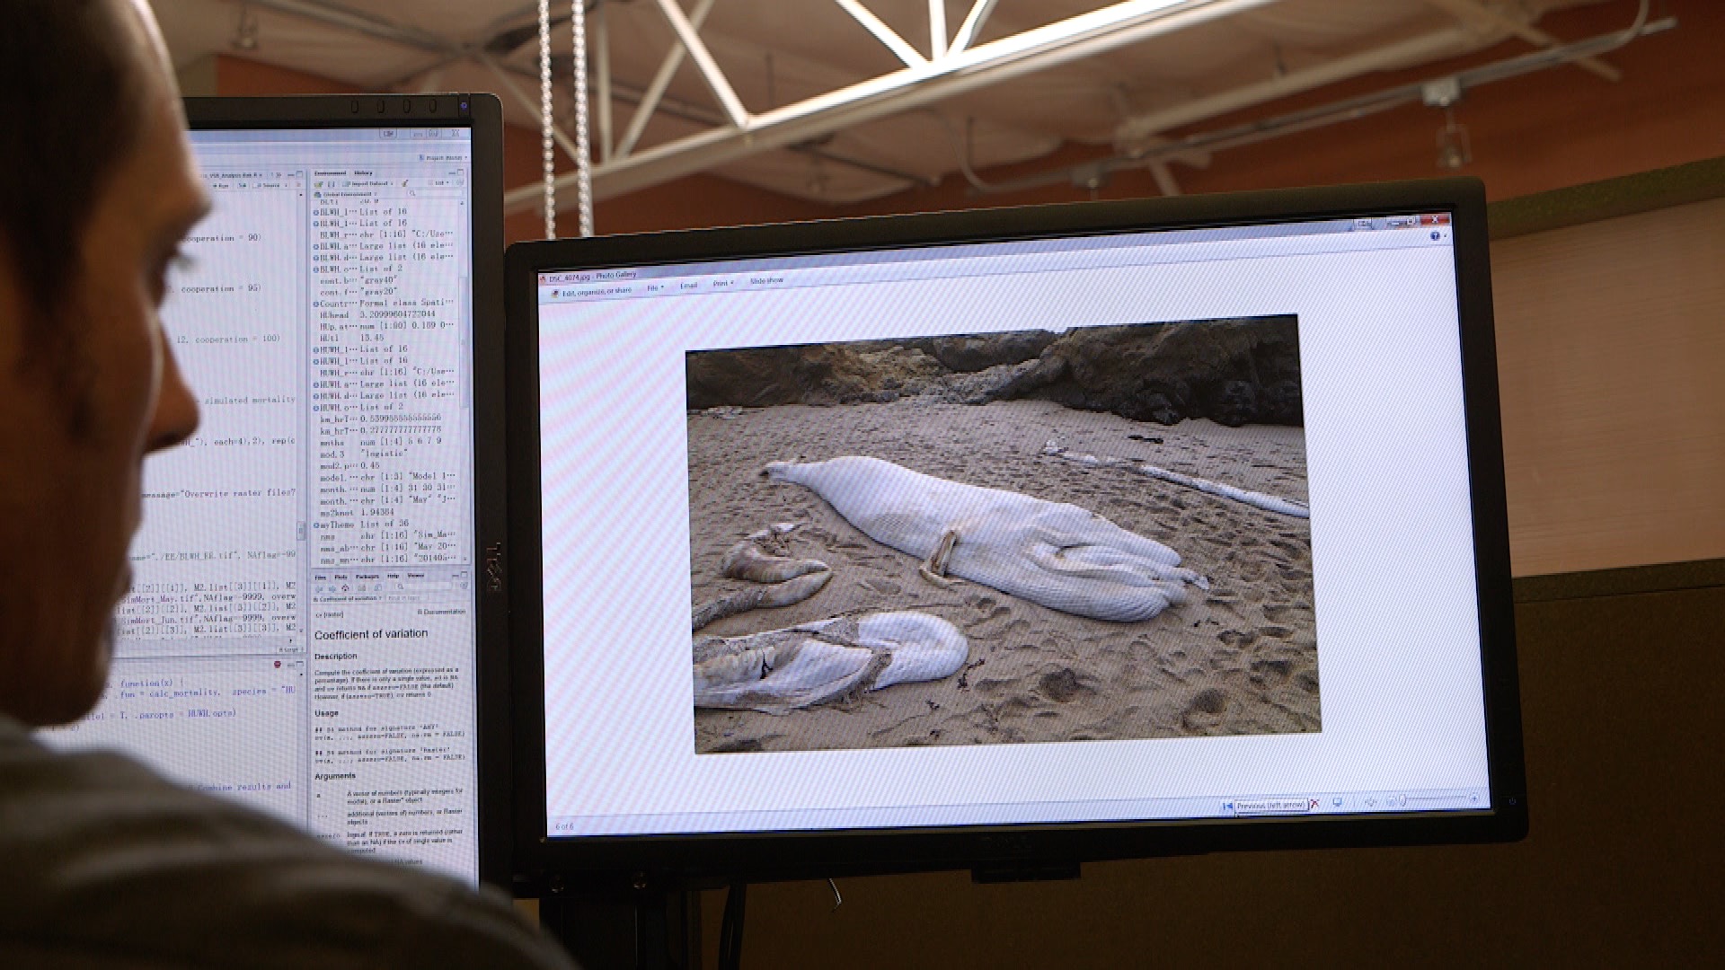The width and height of the screenshot is (1725, 970).
Task: Open the Packages tab in RStudio
Action: pyautogui.click(x=367, y=577)
